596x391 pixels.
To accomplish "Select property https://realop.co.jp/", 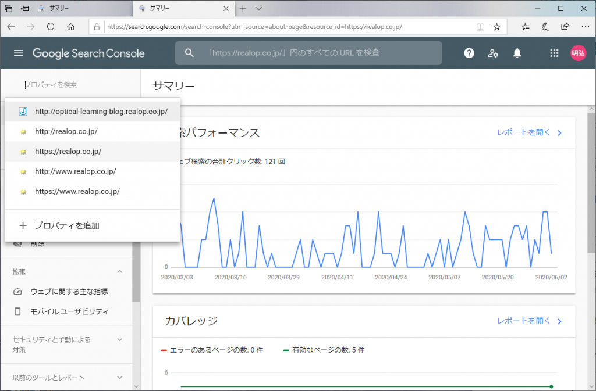I will pyautogui.click(x=93, y=152).
